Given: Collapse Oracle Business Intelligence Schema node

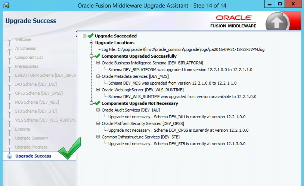Looking at the screenshot, I should coord(98,63).
